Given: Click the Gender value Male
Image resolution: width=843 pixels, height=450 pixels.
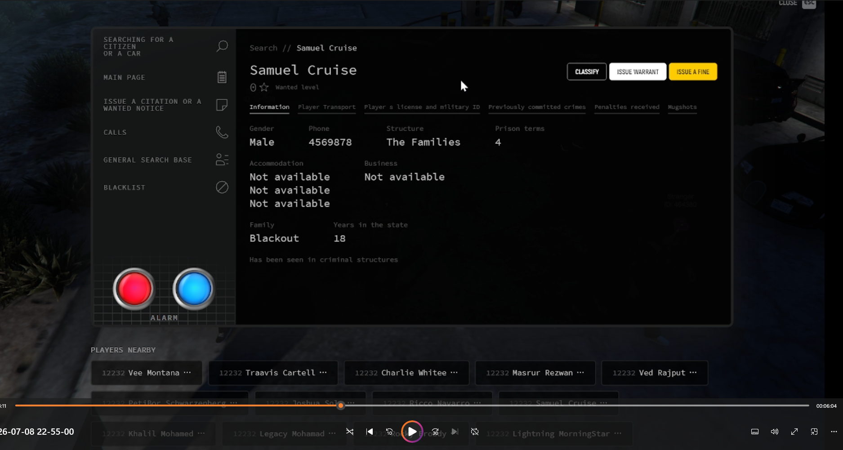Looking at the screenshot, I should (x=262, y=142).
